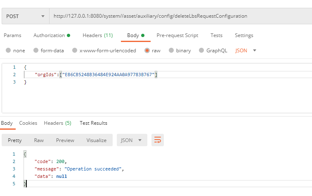Choose x-www-form-urlencoded body type
312x196 pixels.
point(75,51)
